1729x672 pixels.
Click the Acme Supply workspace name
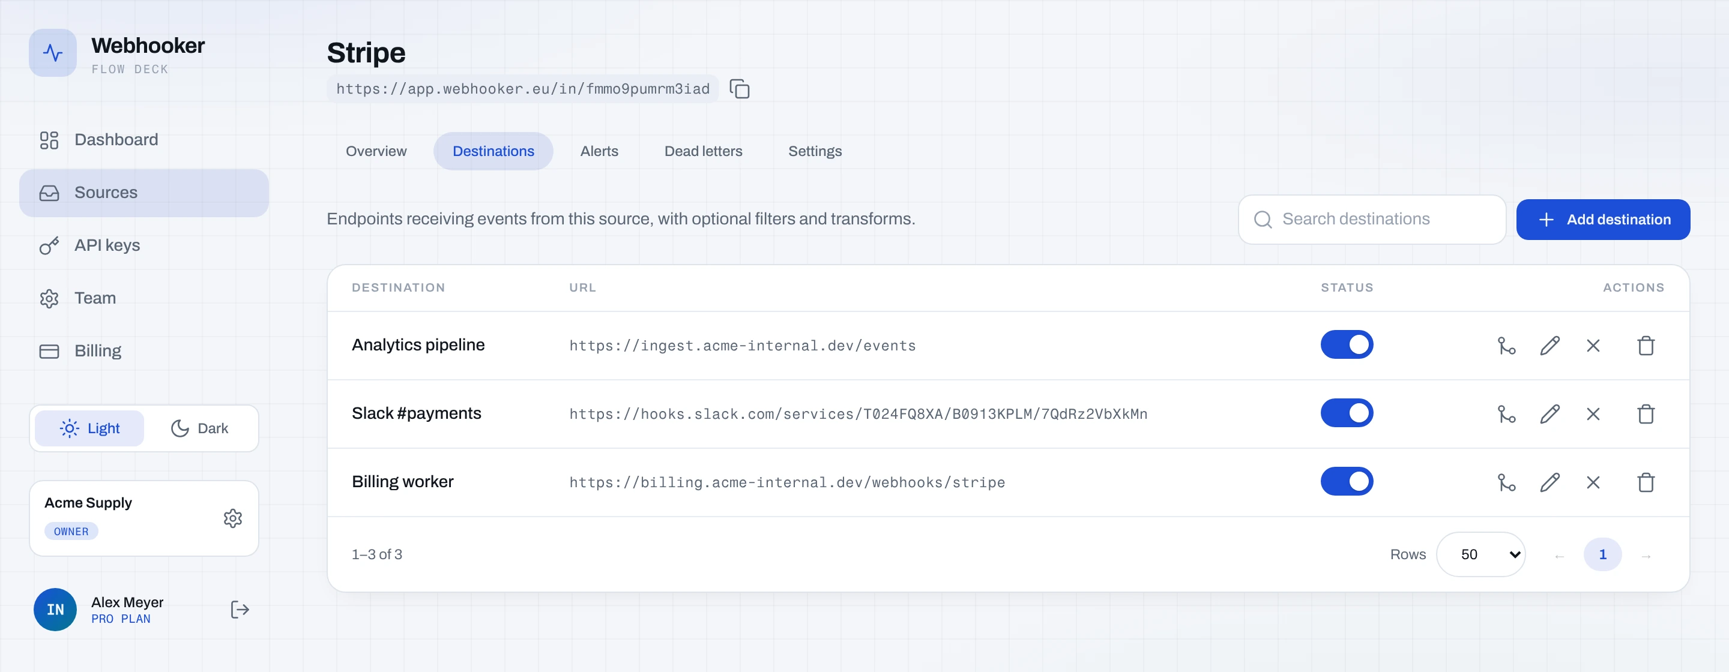(x=88, y=502)
